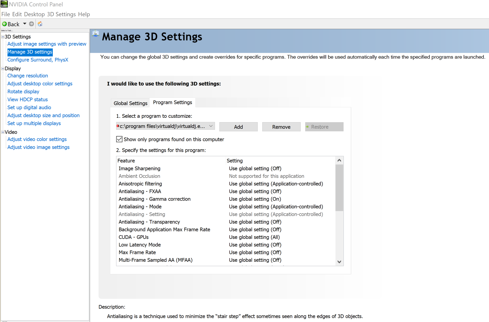Click the Antialiasing - Setting row
The height and width of the screenshot is (322, 489).
[226, 214]
